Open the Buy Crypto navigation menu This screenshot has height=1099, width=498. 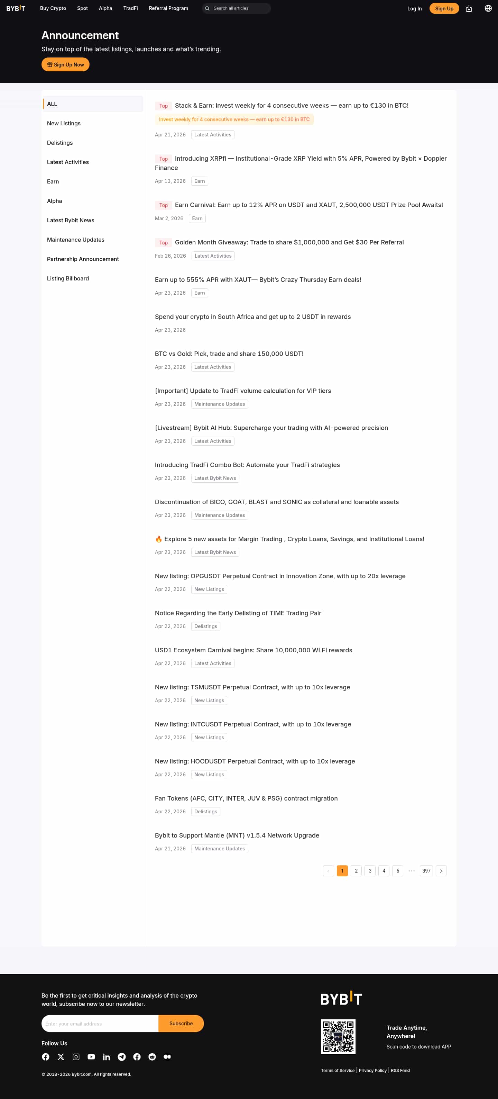53,9
